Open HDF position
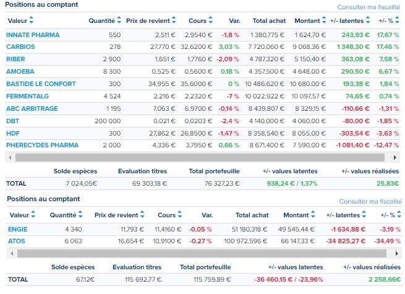The width and height of the screenshot is (405, 294). (x=13, y=134)
